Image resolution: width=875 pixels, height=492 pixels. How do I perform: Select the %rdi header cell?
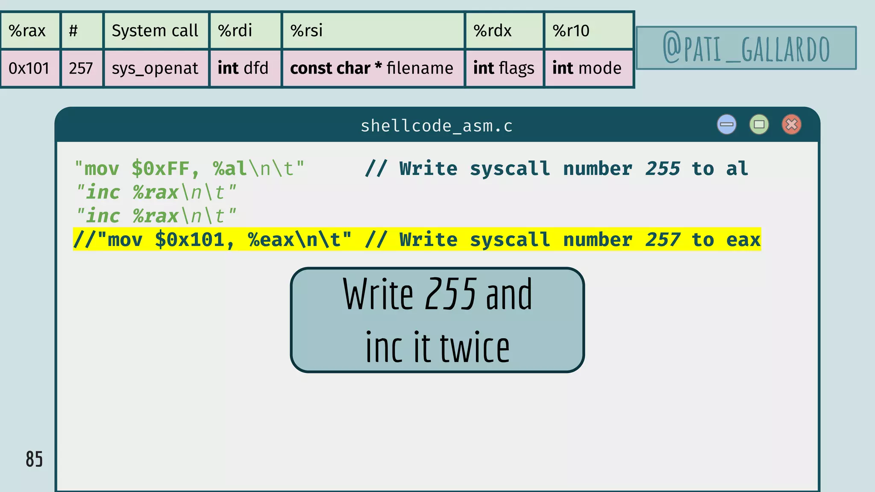(x=245, y=31)
